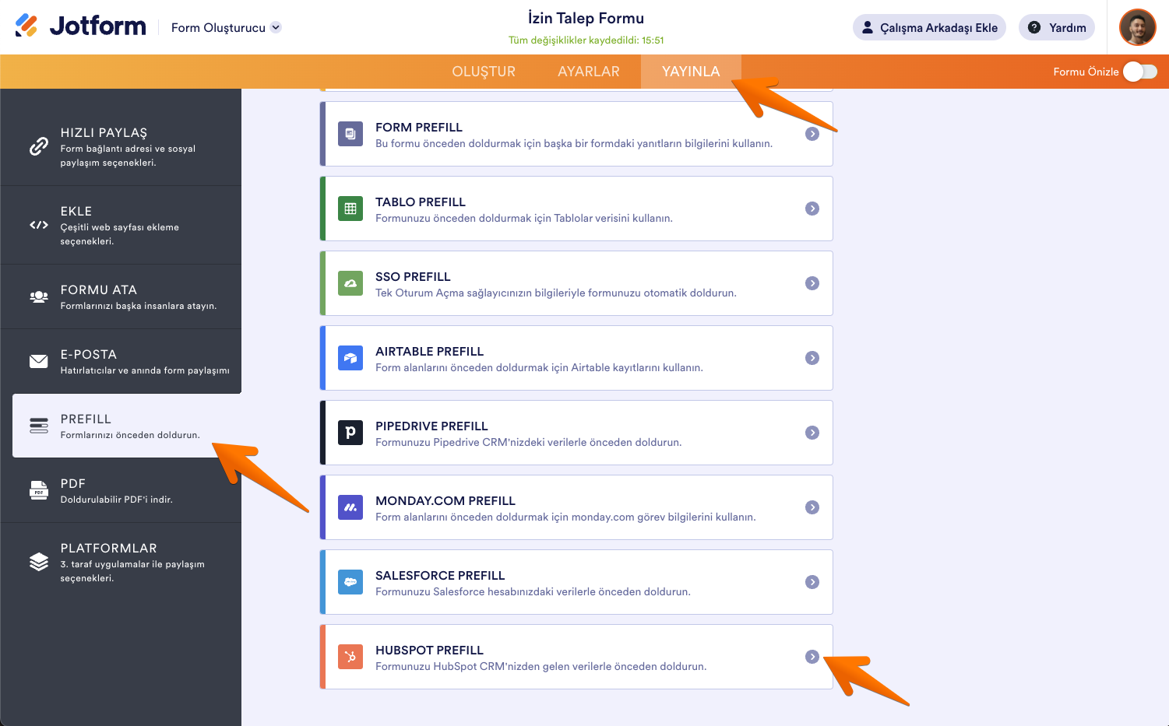Screen dimensions: 1169x726
Task: Select the SALESFORCE PREFILL card title
Action: click(440, 575)
